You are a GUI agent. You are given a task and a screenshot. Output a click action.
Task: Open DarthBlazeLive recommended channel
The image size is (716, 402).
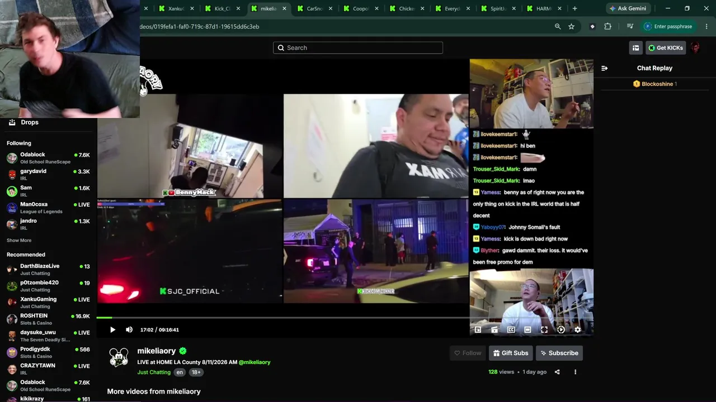coord(49,270)
